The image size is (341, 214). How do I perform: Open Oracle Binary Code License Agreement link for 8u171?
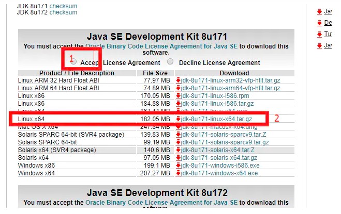(x=161, y=46)
